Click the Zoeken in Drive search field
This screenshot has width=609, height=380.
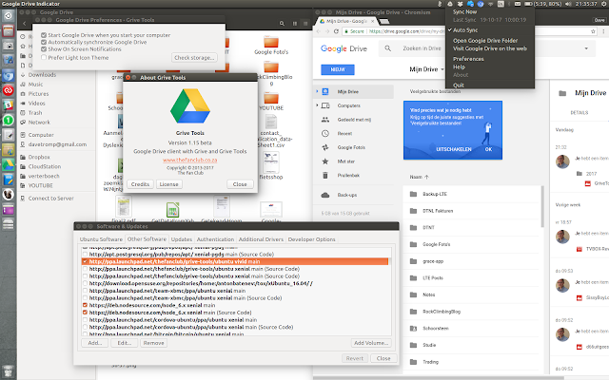pos(485,48)
